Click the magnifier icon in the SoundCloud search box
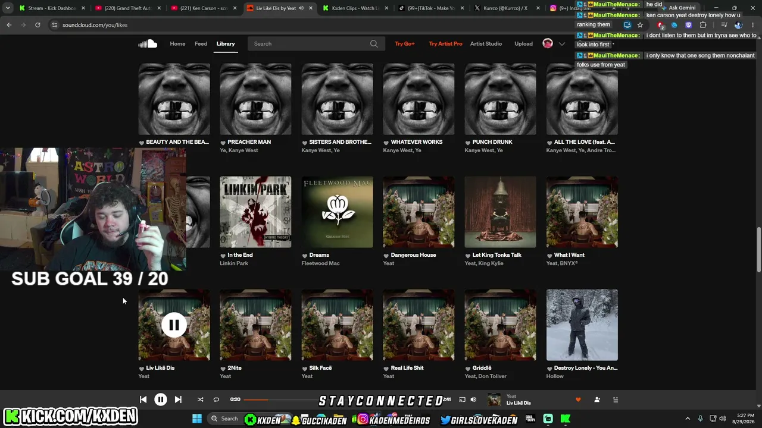The image size is (762, 428). click(374, 43)
